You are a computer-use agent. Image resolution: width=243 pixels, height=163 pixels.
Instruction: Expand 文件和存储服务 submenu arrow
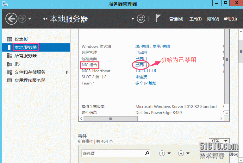click(x=67, y=72)
